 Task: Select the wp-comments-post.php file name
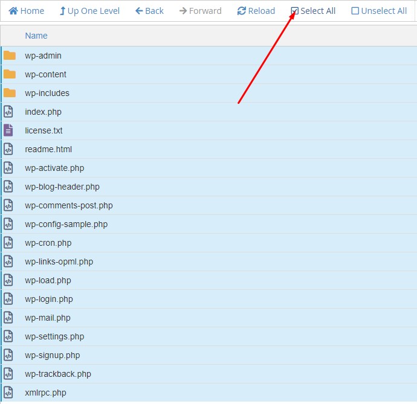[x=69, y=206]
